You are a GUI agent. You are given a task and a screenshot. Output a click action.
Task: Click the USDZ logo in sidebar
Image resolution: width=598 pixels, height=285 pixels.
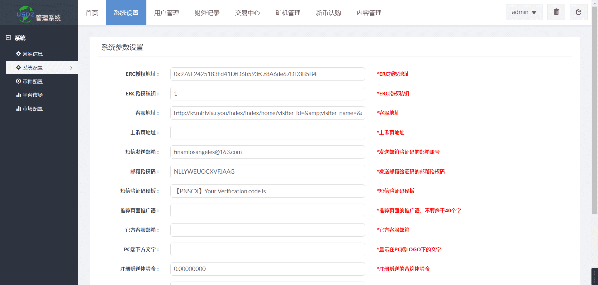coord(26,14)
